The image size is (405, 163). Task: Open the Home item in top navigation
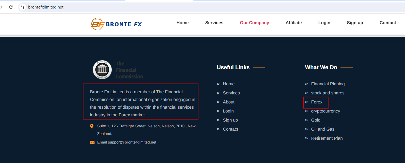coord(183,23)
